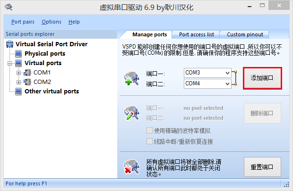
Task: Select the Virtual ports tree item
Action: coord(43,63)
